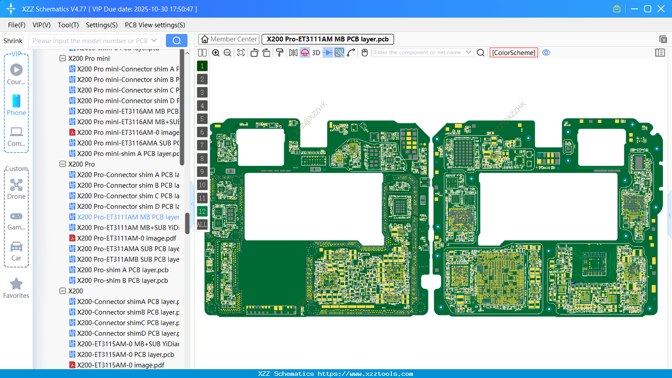
Task: Open the split-screen compare view icon
Action: pos(202,52)
